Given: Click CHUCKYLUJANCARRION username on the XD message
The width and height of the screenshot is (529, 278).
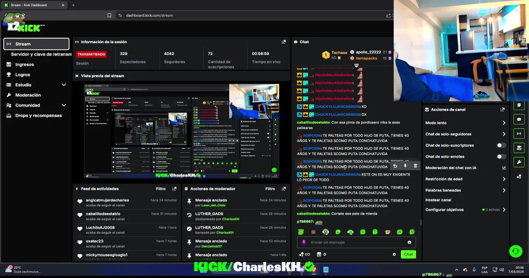Looking at the screenshot, I should (338, 107).
